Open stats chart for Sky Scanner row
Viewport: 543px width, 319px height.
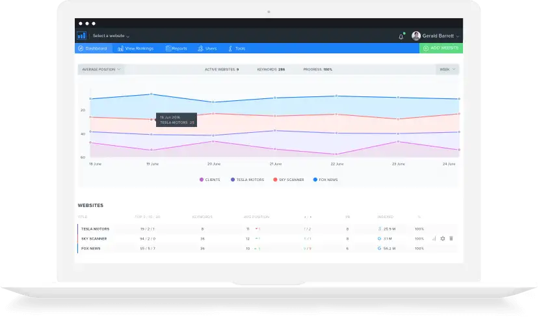pos(434,238)
